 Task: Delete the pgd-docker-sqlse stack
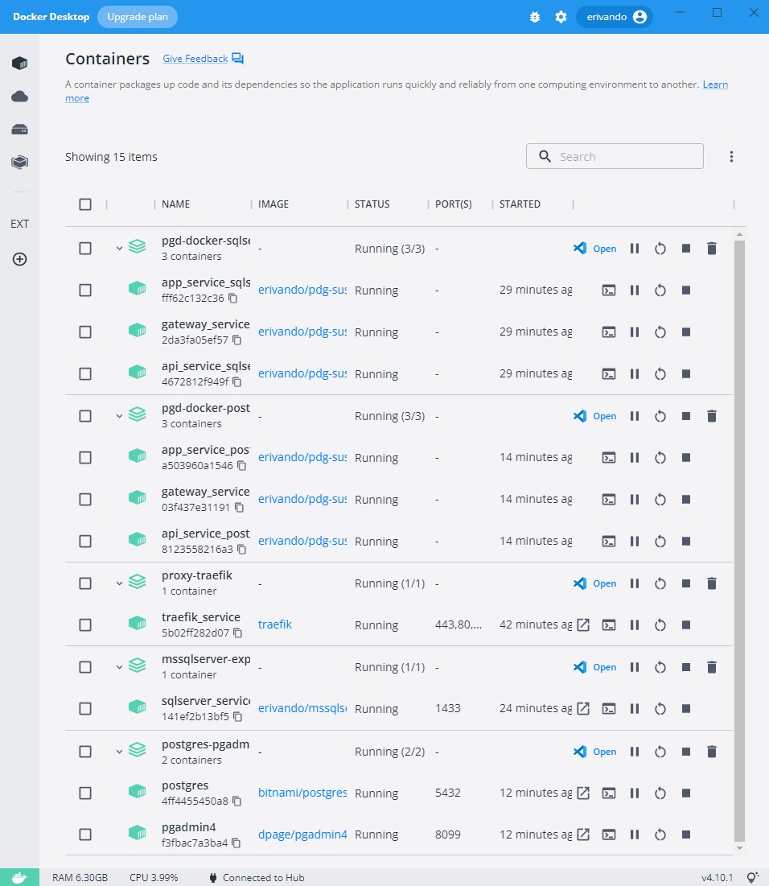pos(712,249)
